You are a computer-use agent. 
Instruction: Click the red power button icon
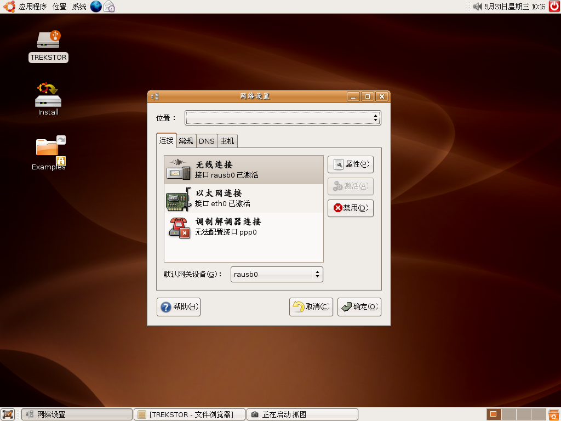[554, 7]
